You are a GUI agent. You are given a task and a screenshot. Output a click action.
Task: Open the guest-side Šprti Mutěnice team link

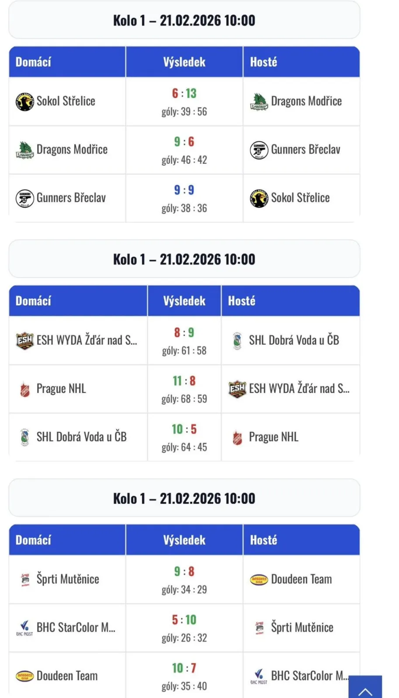302,628
